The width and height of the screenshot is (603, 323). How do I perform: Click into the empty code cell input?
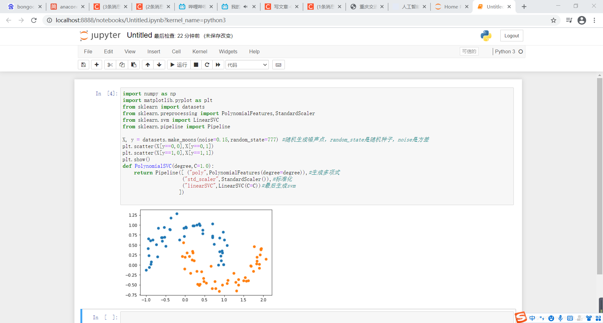[317, 317]
